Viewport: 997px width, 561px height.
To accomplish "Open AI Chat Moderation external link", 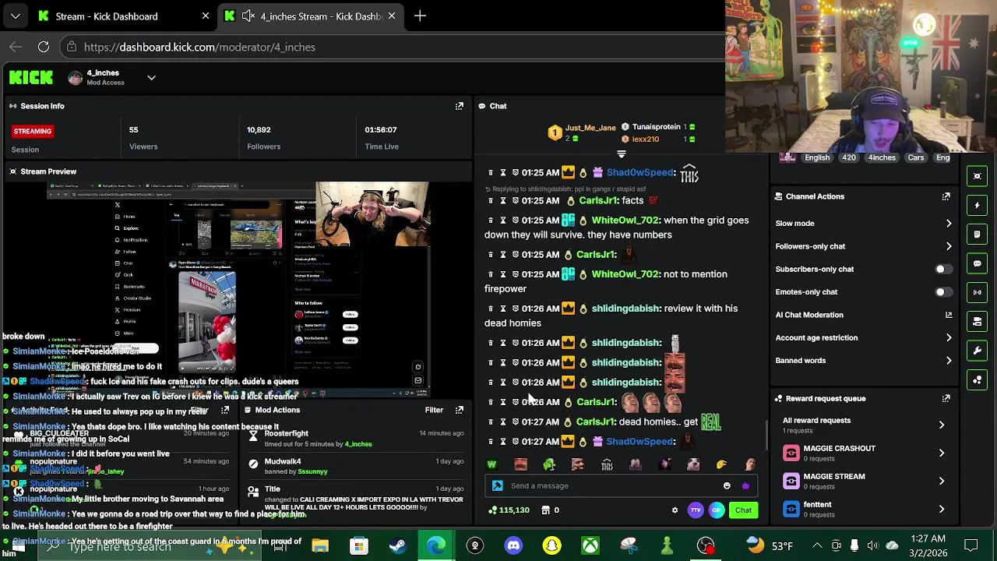I will coord(949,315).
